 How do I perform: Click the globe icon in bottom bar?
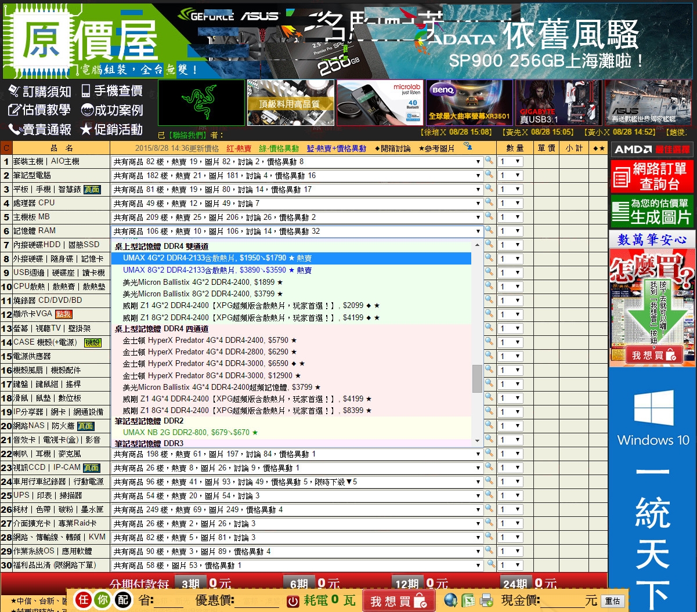tap(451, 600)
